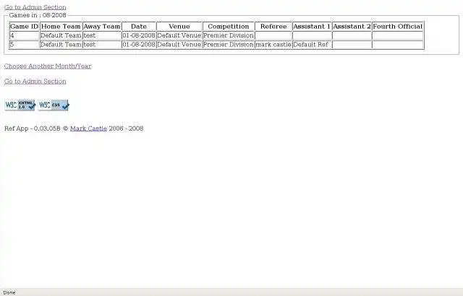The height and width of the screenshot is (296, 463).
Task: Select the Home Team column header
Action: point(61,27)
